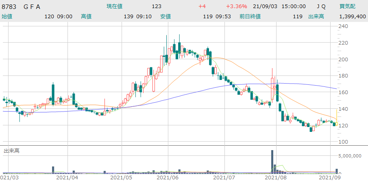Viewport: 368px width, 183px height.
Task: Click the +3.36% change percentage
Action: (x=236, y=6)
